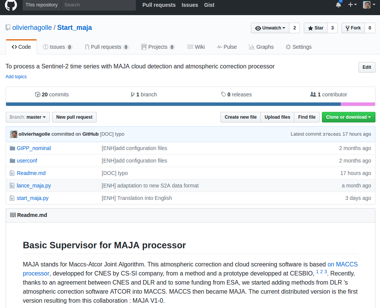Click the GitHub octocat logo
380x308 pixels.
point(11,5)
